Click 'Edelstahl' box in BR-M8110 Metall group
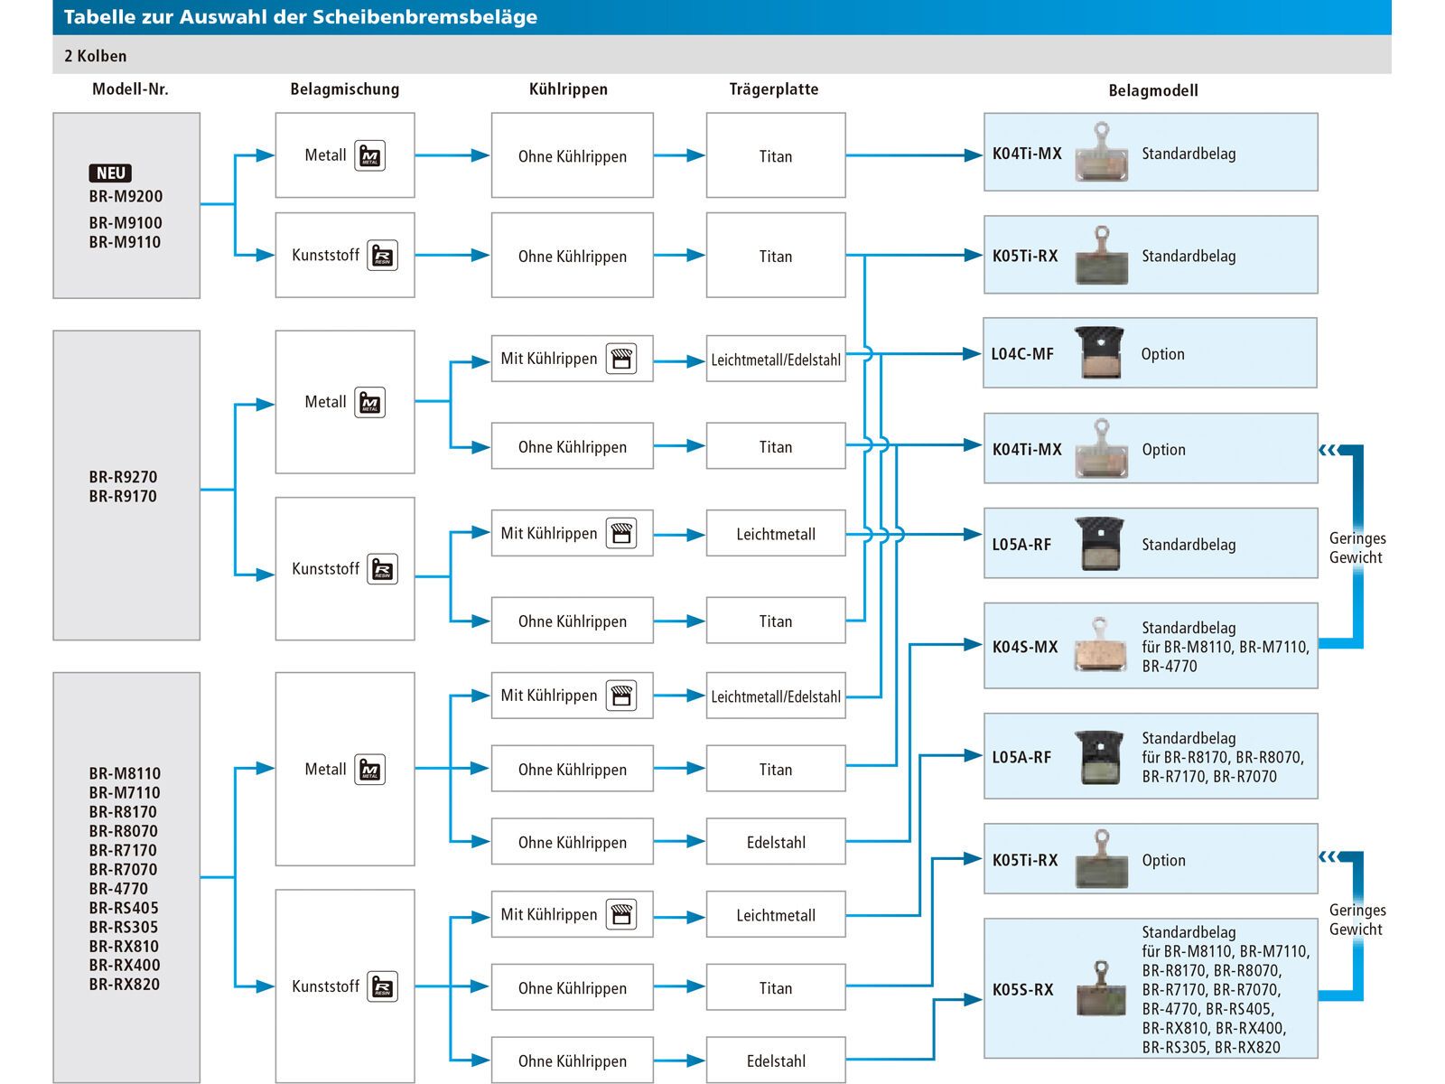1445x1084 pixels. (x=776, y=842)
